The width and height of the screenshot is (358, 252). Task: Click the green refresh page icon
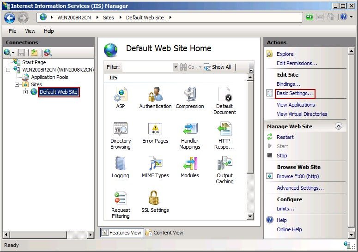point(309,17)
